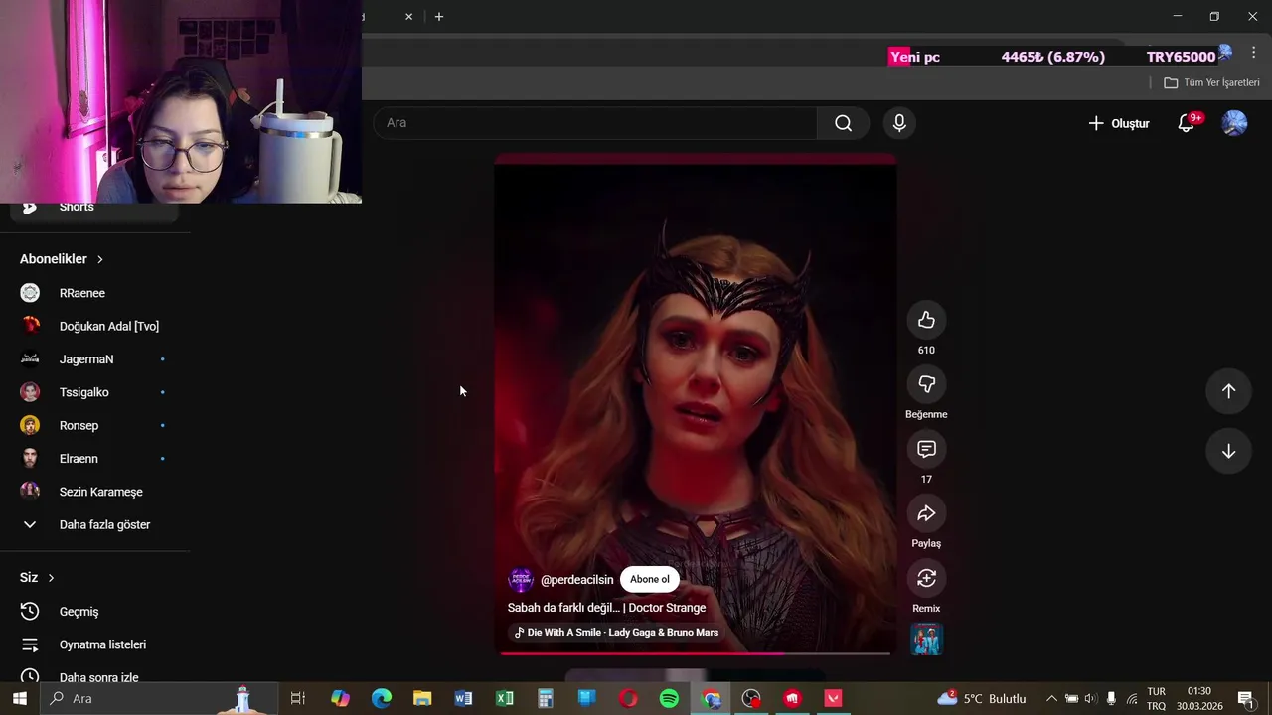Go to previous short with up arrow

(x=1228, y=391)
